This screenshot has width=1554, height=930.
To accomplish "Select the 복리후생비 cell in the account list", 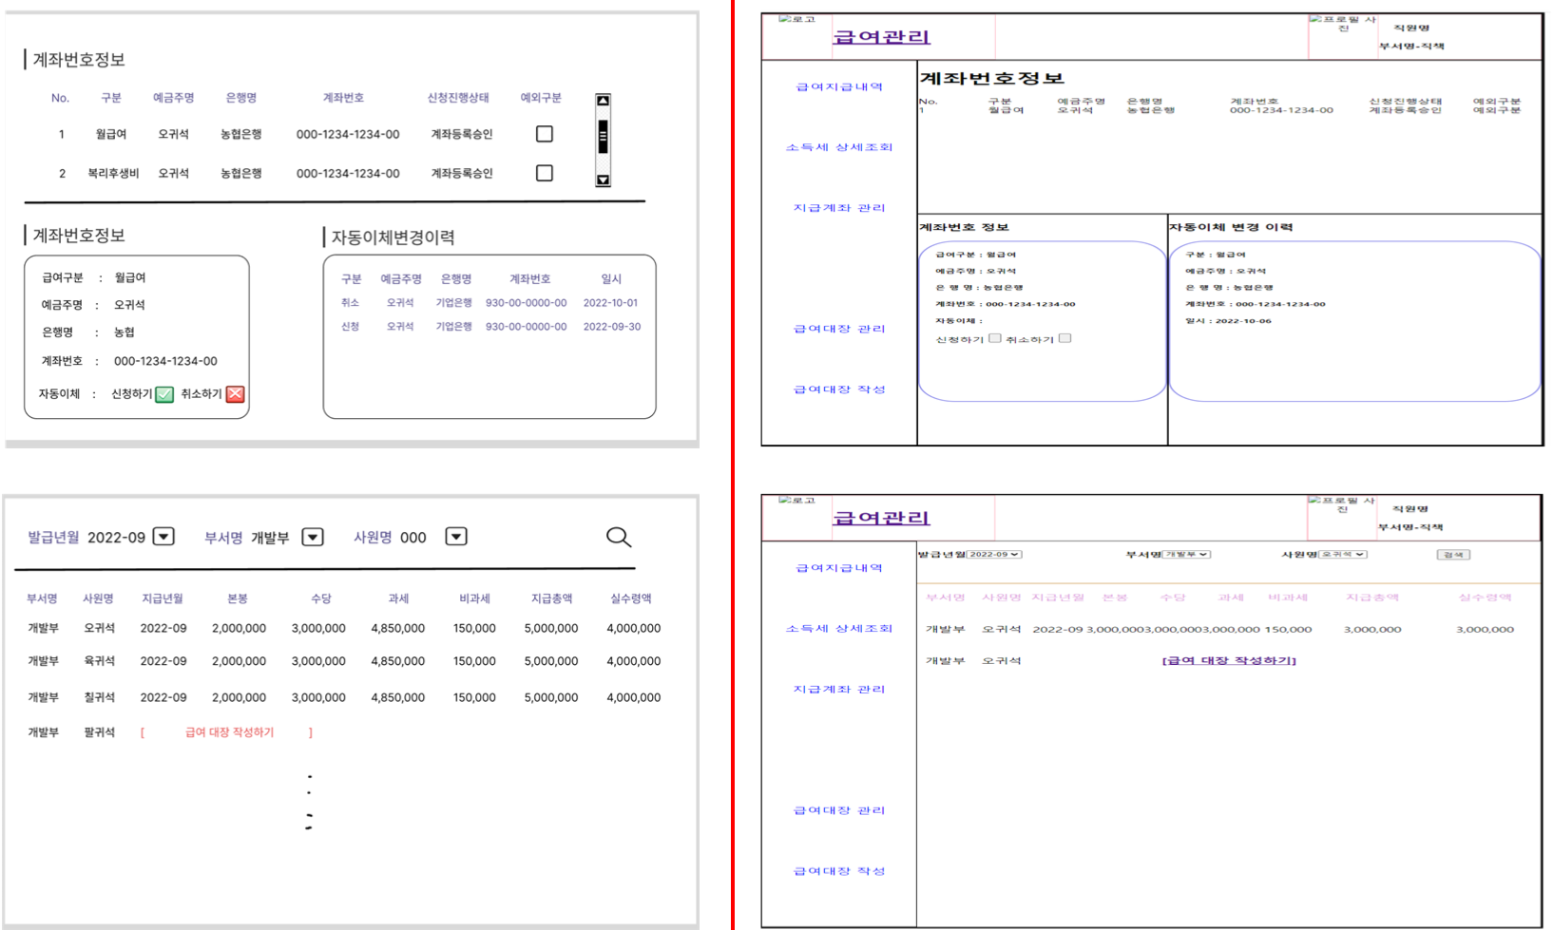I will pyautogui.click(x=113, y=173).
